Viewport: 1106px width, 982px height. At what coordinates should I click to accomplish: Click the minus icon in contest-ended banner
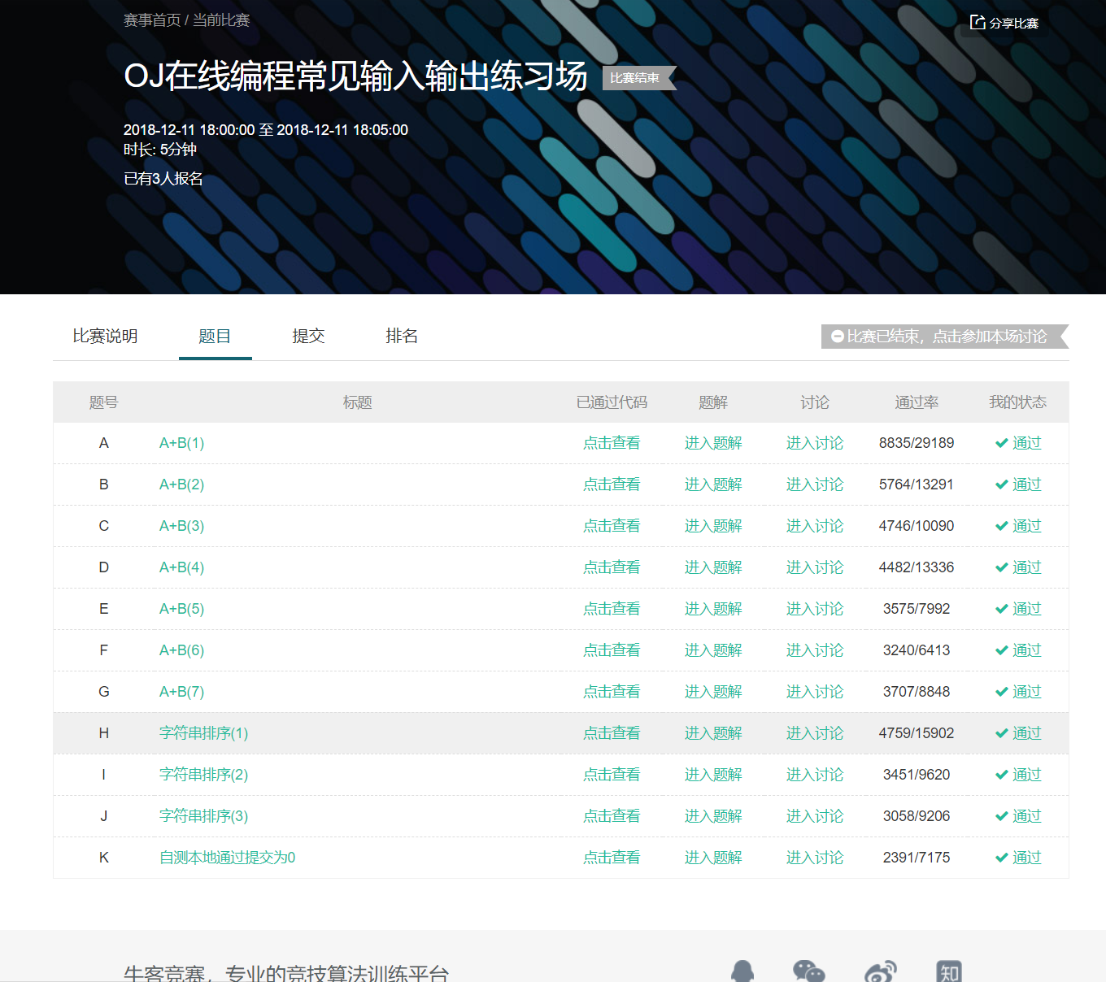click(x=837, y=337)
